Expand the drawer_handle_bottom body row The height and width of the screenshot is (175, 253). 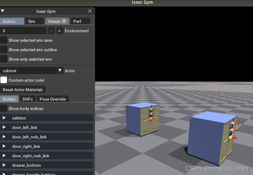coord(46,173)
